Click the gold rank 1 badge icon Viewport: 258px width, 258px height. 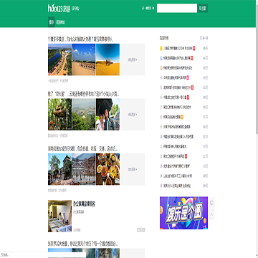tap(161, 48)
